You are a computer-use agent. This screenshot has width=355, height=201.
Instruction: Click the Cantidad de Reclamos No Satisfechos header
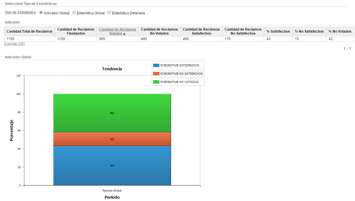tap(243, 31)
